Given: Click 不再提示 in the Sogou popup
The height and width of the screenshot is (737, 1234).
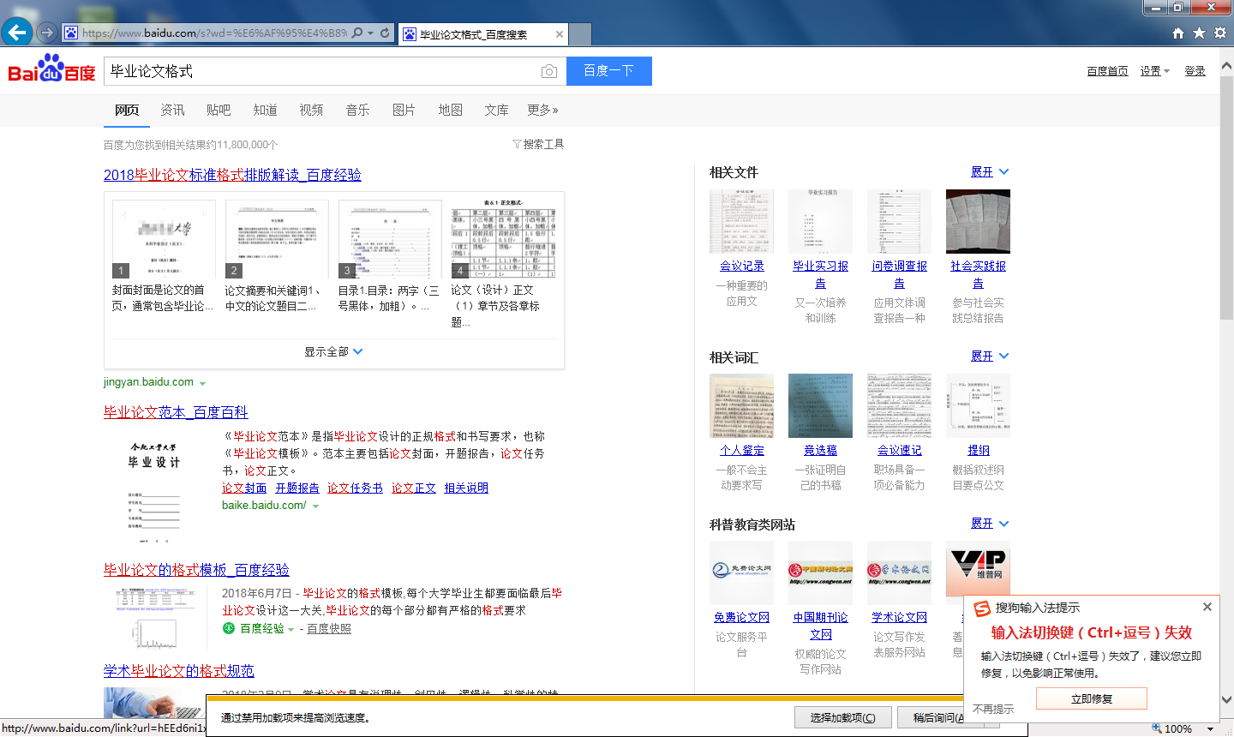Looking at the screenshot, I should point(993,709).
